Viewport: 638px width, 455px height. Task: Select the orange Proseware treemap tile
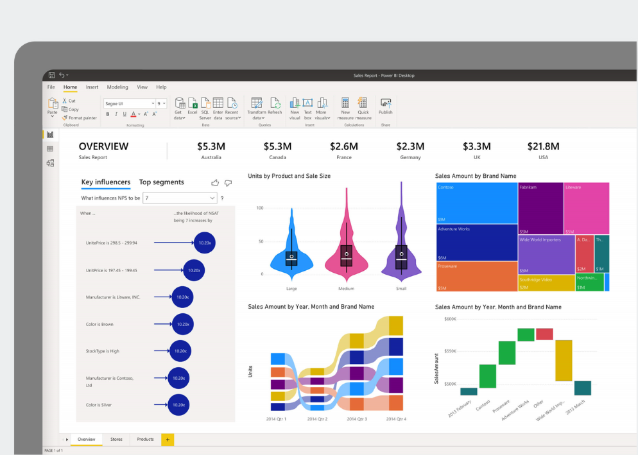pos(476,277)
